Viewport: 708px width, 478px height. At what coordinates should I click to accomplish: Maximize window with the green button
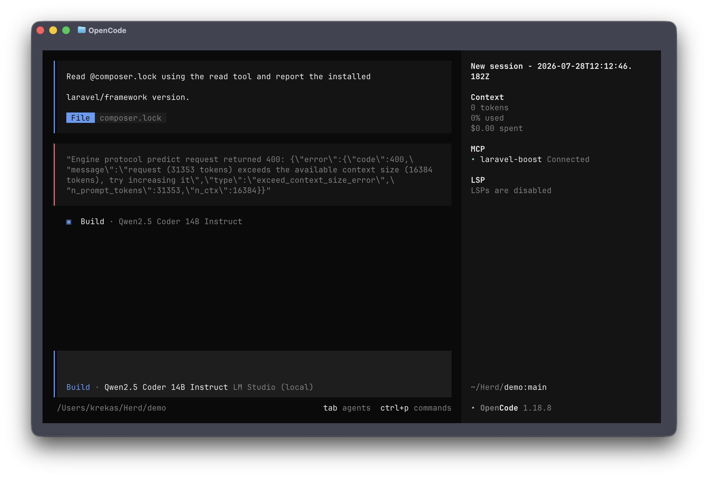click(66, 30)
